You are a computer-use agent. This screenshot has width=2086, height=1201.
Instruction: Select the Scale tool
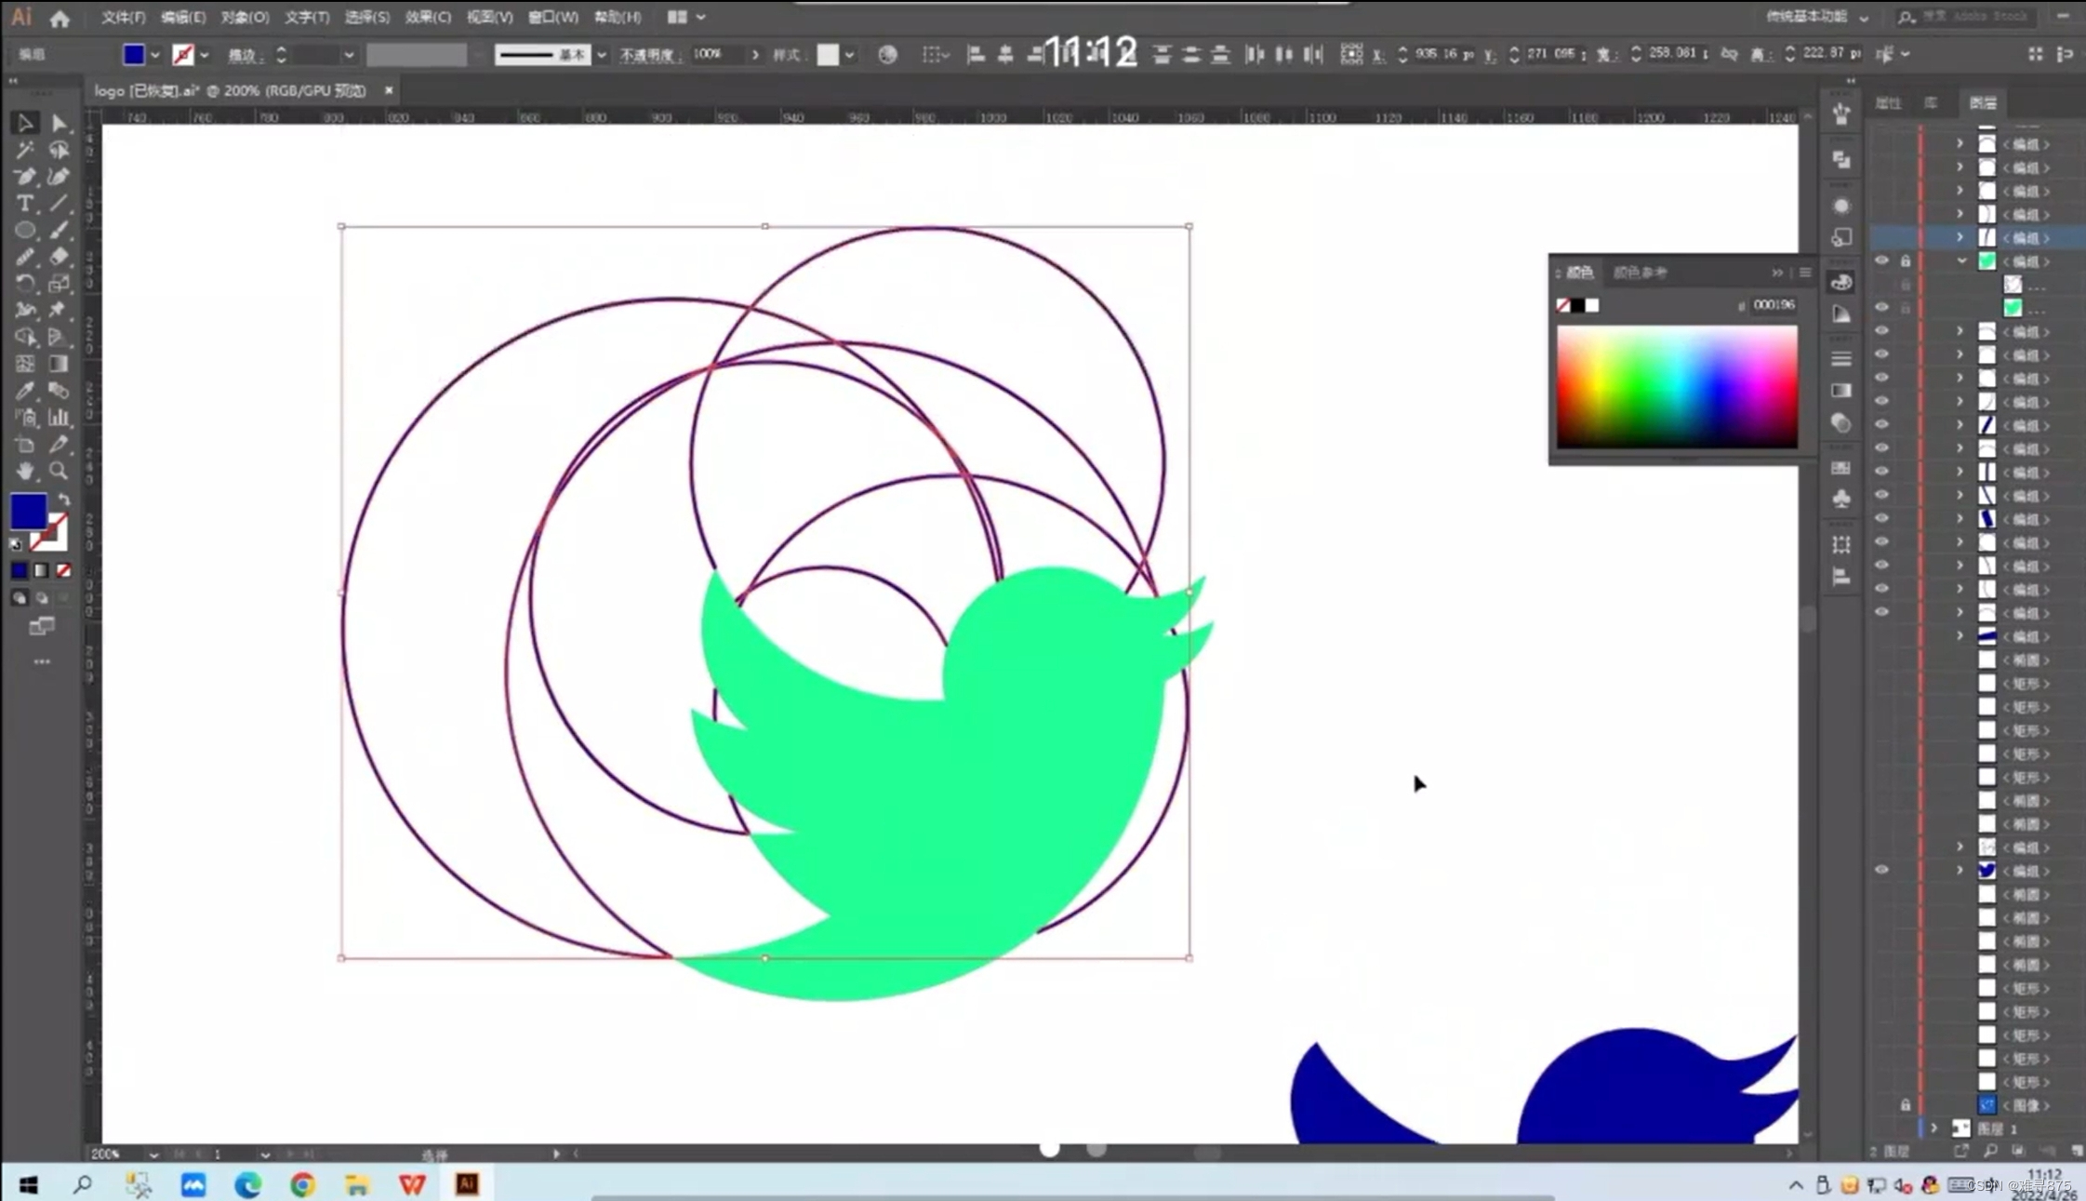click(59, 284)
